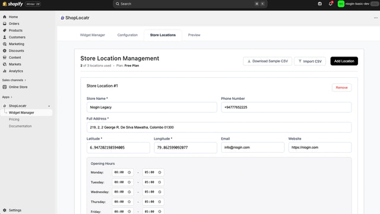Click the Analytics chart icon
Screen dimensions: 380x214
[x=5, y=71]
